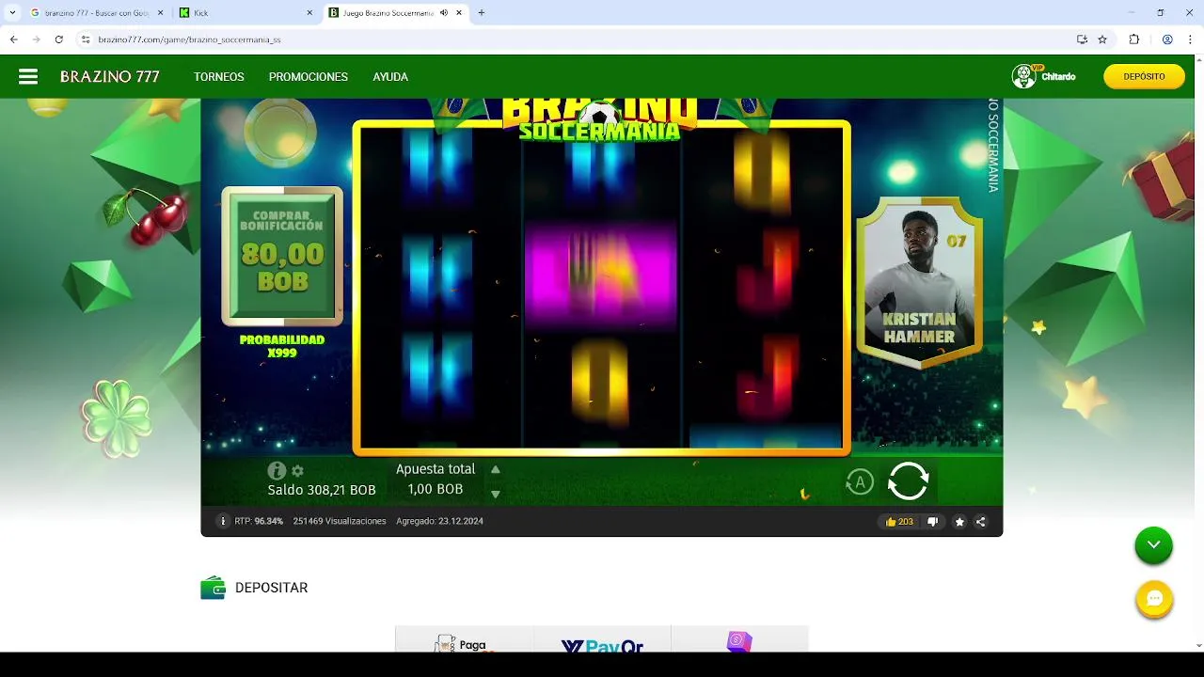Like the game with thumbs up
Screen dimensions: 1204x677
pos(899,522)
